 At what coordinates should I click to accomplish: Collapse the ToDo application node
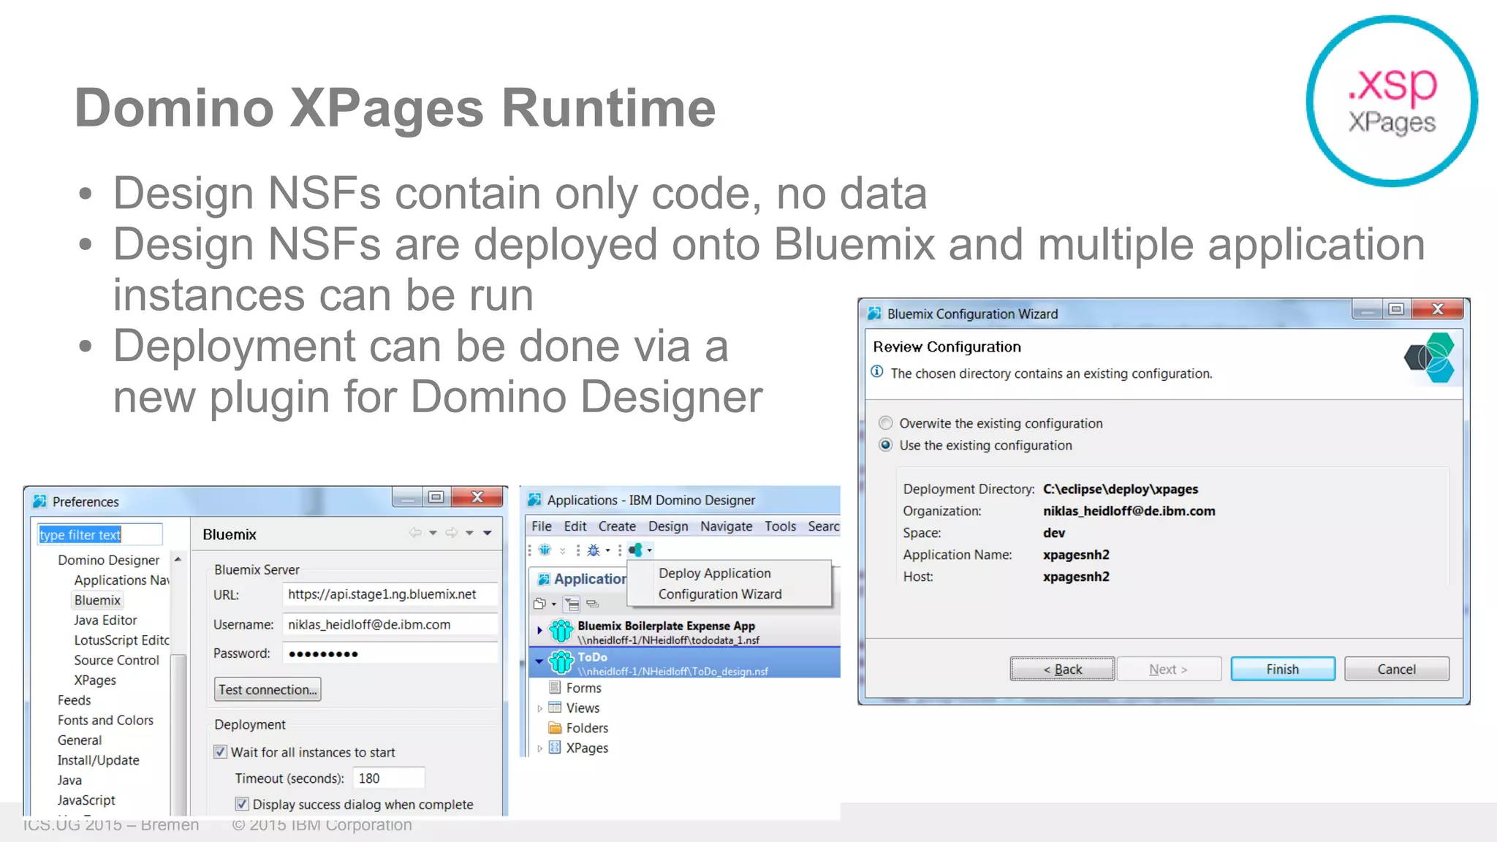[539, 661]
